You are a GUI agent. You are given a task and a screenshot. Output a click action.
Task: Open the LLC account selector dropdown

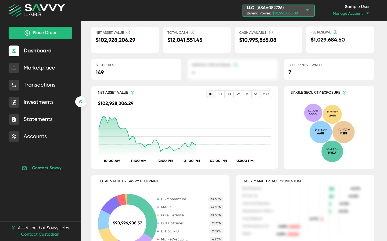308,10
